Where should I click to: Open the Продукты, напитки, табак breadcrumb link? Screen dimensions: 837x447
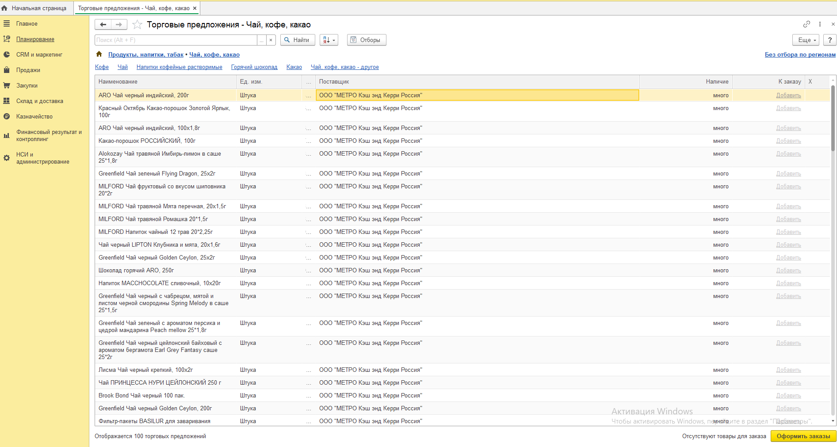coord(146,54)
